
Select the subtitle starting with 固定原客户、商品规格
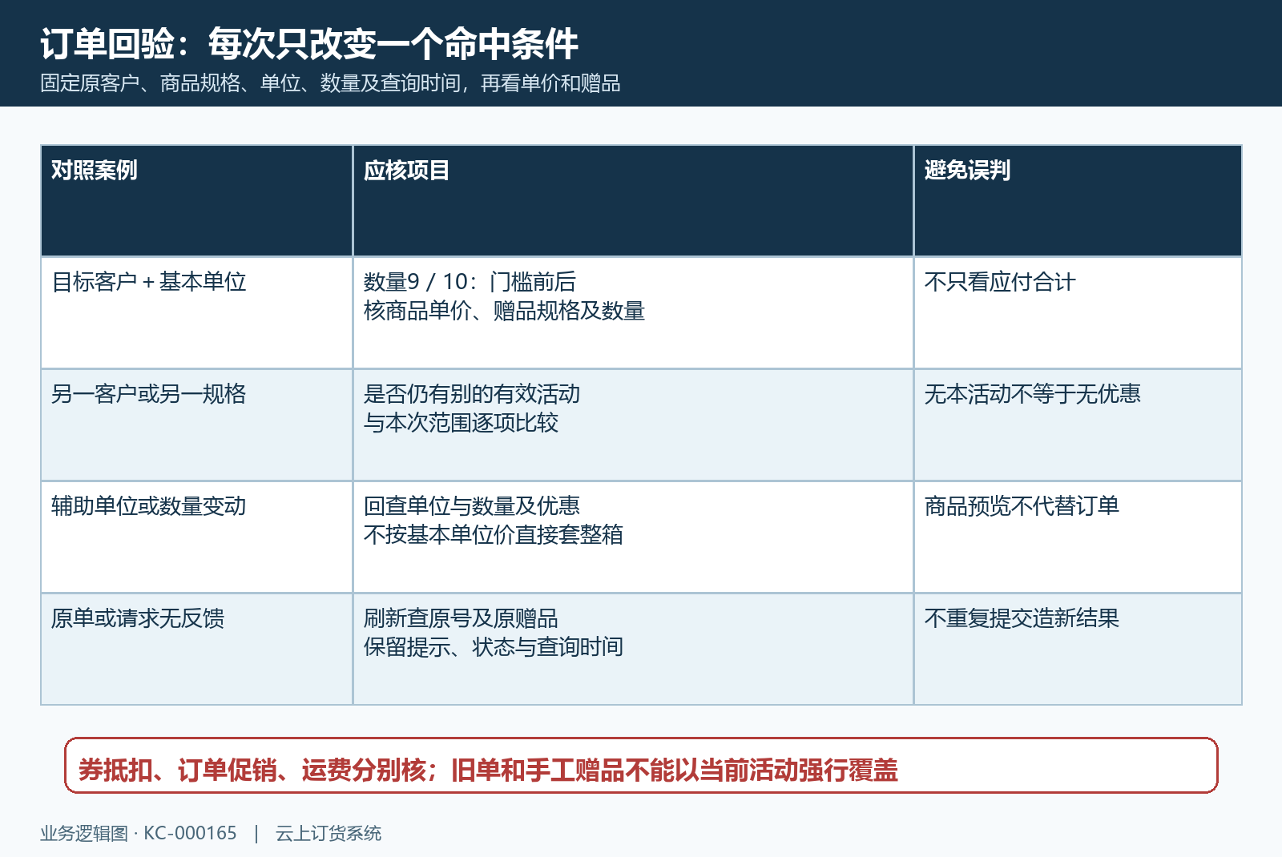[330, 83]
